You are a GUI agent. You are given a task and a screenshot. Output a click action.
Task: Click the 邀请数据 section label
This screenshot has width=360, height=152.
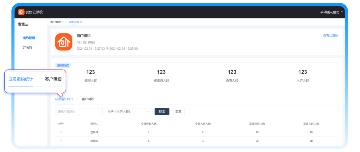point(63,65)
